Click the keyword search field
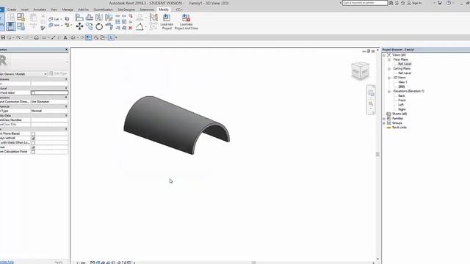Image resolution: width=470 pixels, height=264 pixels. coord(365,3)
